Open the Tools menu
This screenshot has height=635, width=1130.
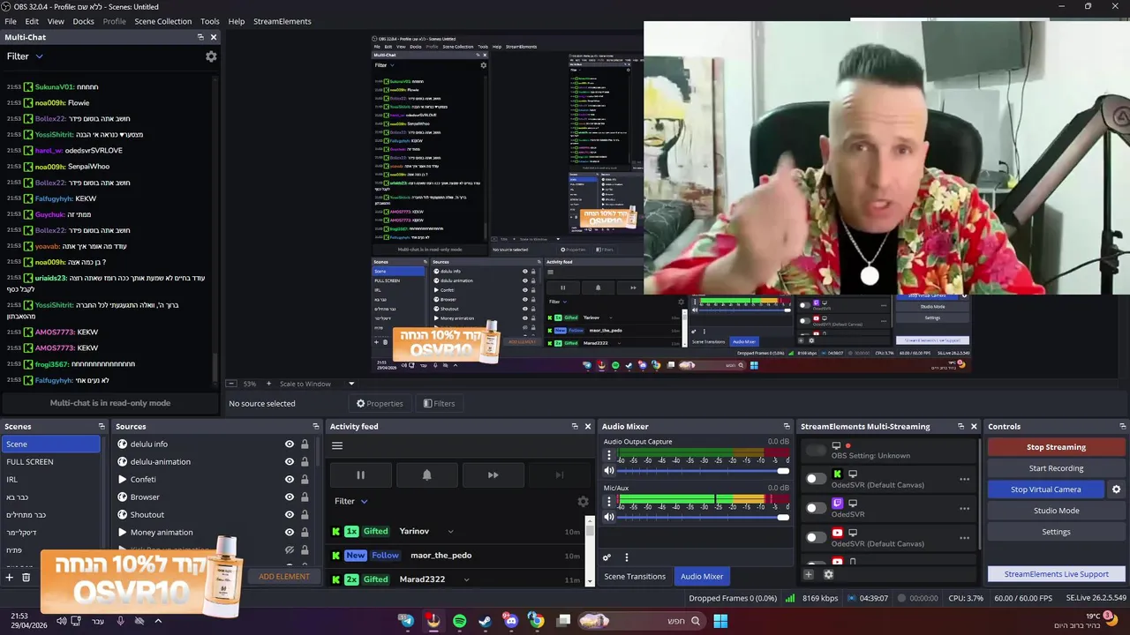[x=210, y=21]
